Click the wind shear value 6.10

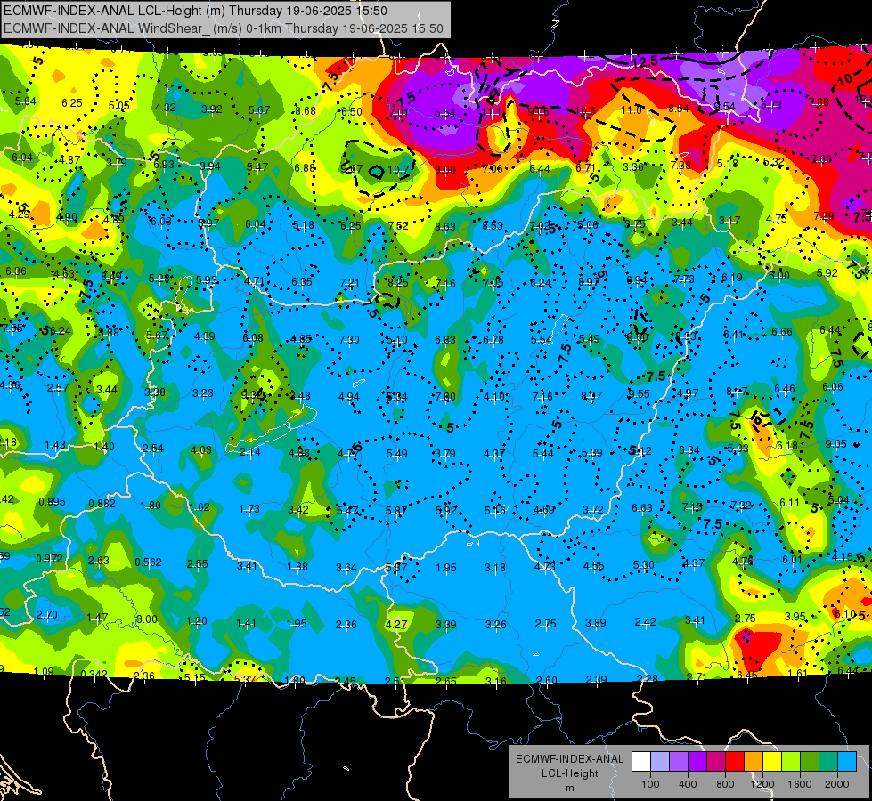[x=845, y=614]
